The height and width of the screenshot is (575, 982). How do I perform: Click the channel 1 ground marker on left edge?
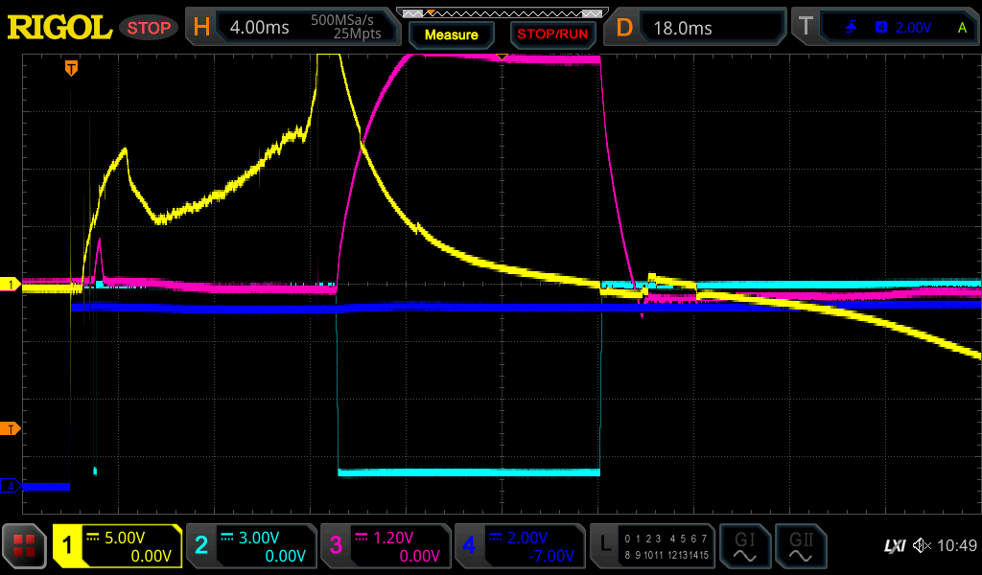coord(12,285)
